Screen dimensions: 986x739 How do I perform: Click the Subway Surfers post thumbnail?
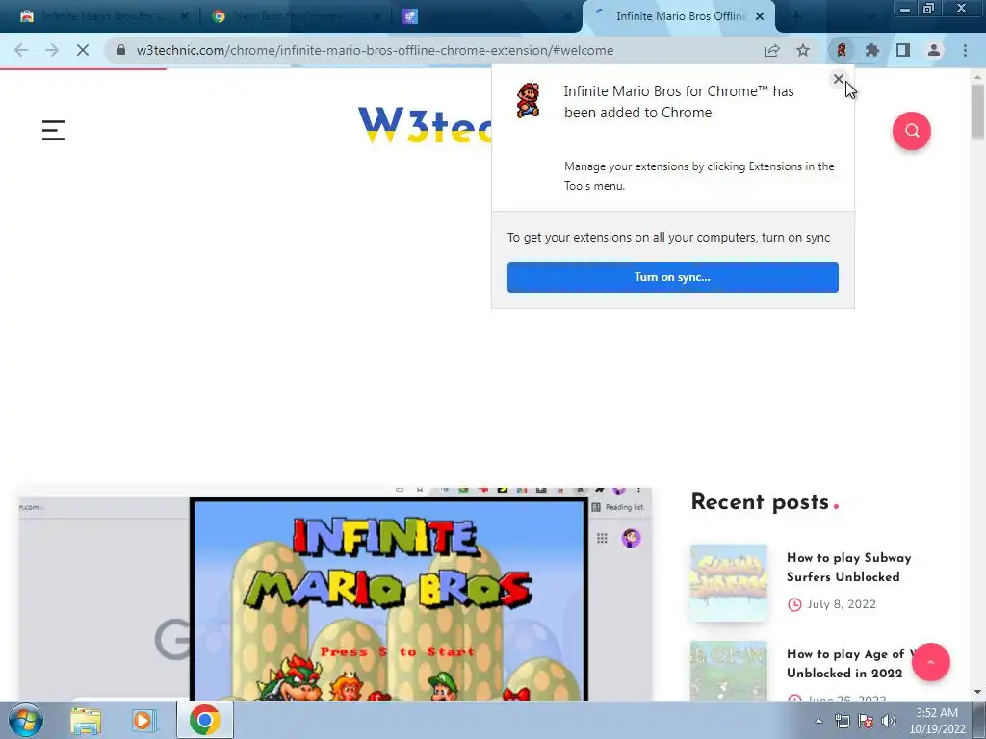pos(729,582)
